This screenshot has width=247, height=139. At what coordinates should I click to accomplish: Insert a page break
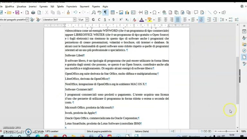[x=141, y=13]
